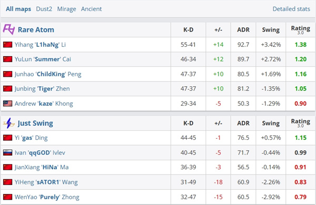Click Just Swing's Swing column header
316x205 pixels.
[x=271, y=123]
